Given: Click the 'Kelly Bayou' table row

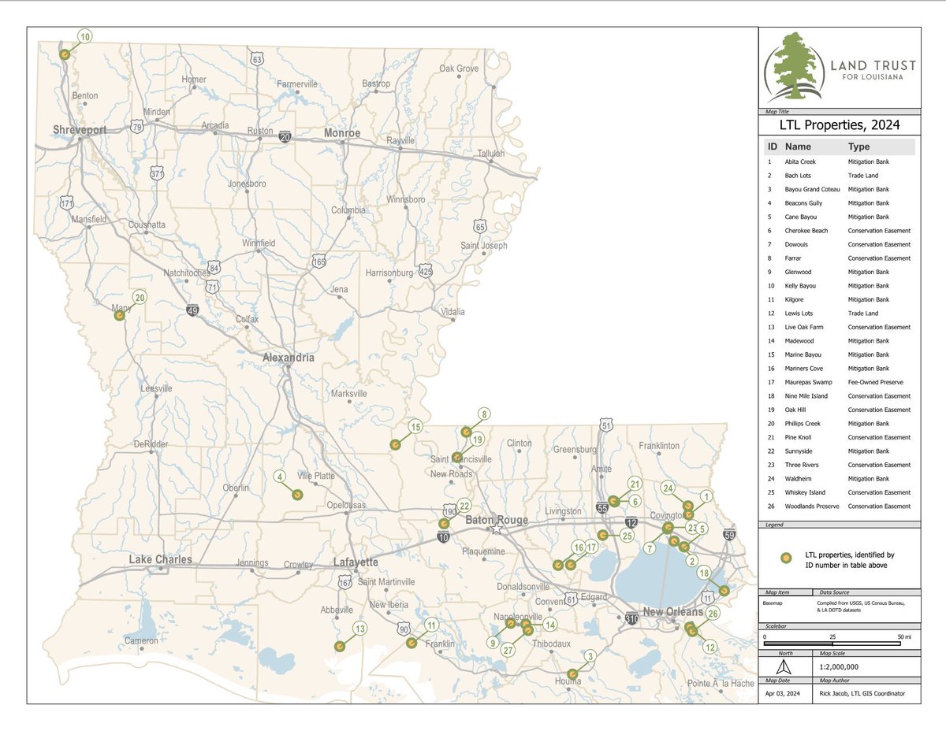Looking at the screenshot, I should pos(840,286).
